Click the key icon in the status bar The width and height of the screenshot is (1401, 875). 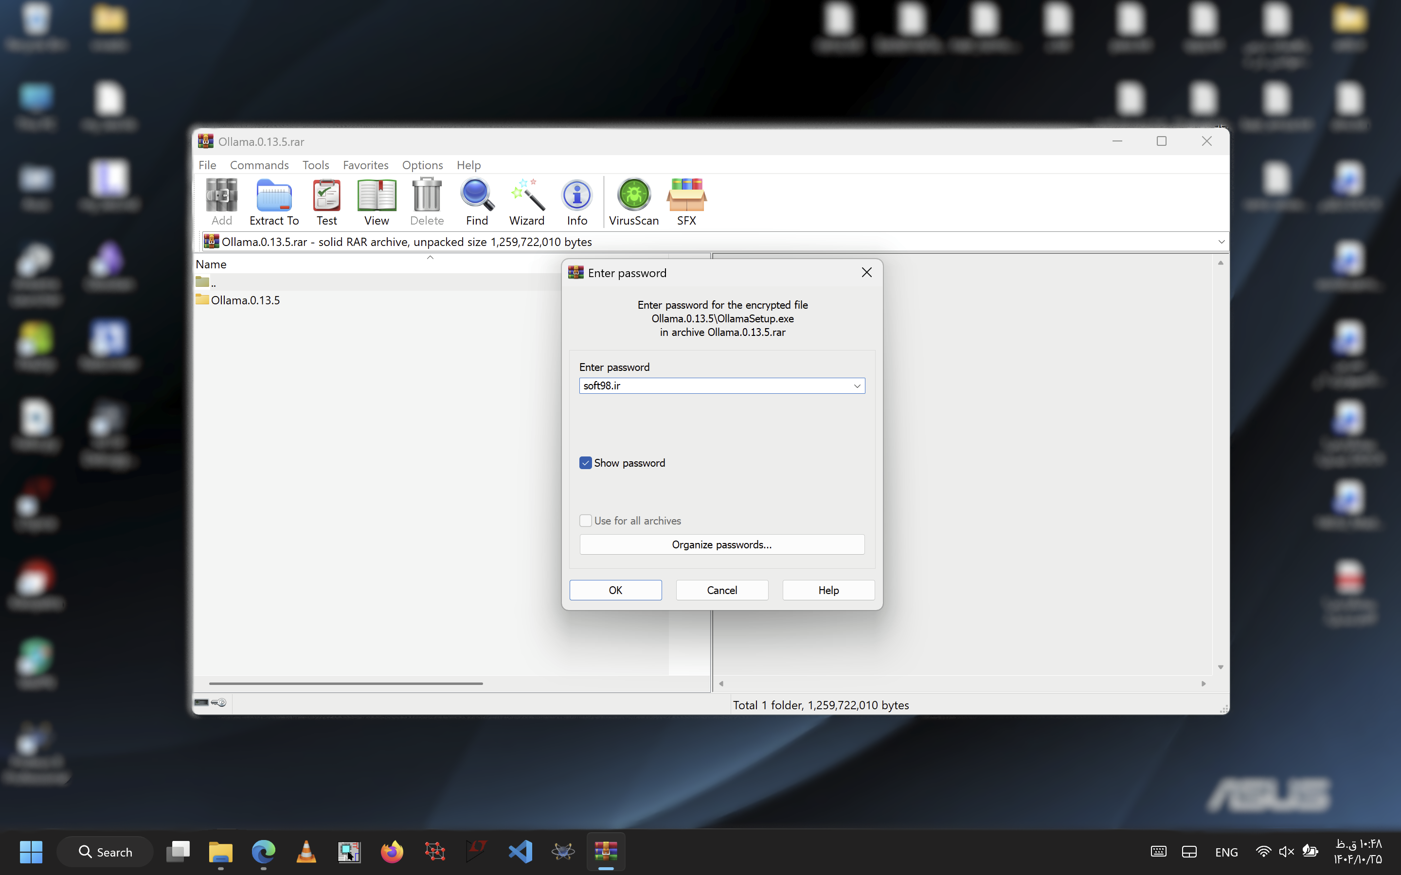(219, 702)
